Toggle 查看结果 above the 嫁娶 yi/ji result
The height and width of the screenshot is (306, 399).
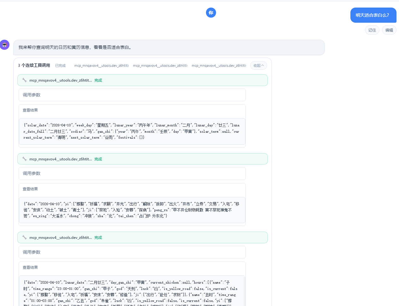[x=30, y=189]
